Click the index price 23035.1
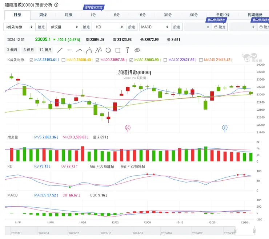Viewport: 269px width, 239px height. pos(43,39)
